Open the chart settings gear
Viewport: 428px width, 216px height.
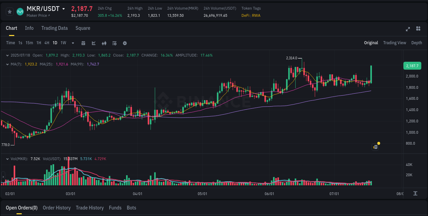(x=125, y=43)
